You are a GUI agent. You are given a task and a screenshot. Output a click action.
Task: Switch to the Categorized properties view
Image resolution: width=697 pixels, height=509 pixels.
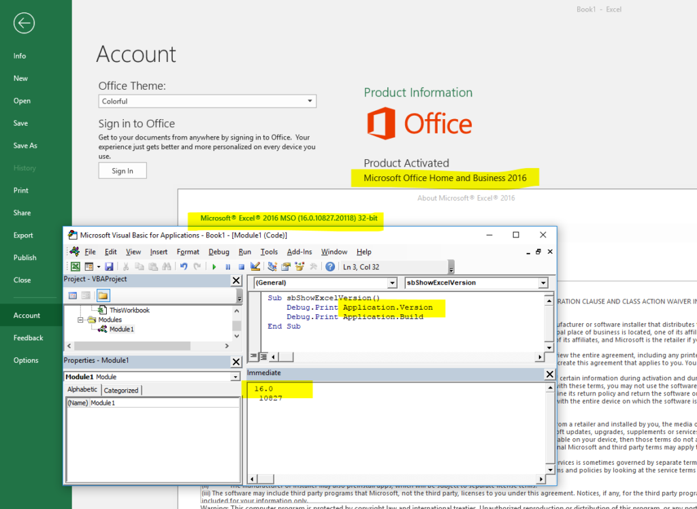tap(123, 389)
